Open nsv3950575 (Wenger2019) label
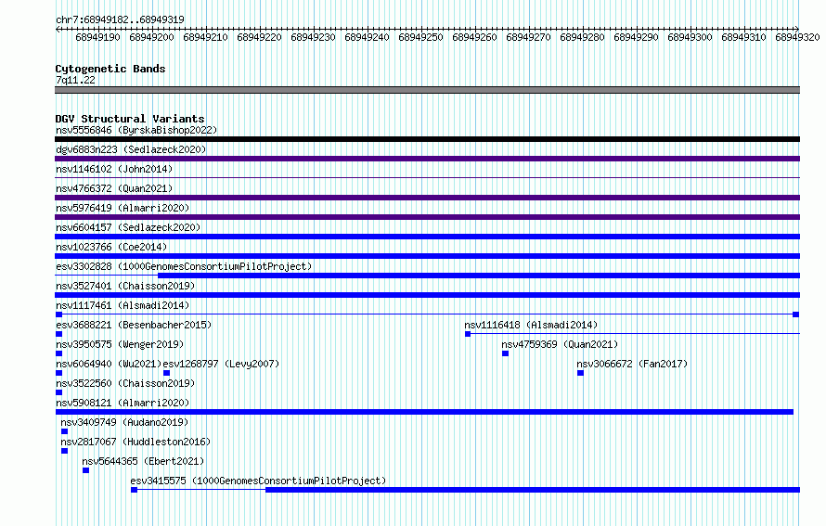826x526 pixels. tap(120, 344)
